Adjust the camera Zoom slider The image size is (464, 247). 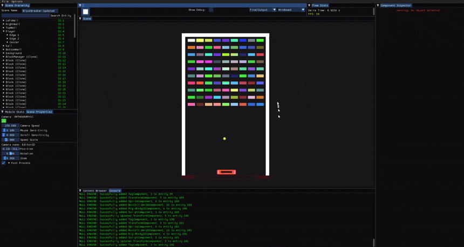[10, 158]
